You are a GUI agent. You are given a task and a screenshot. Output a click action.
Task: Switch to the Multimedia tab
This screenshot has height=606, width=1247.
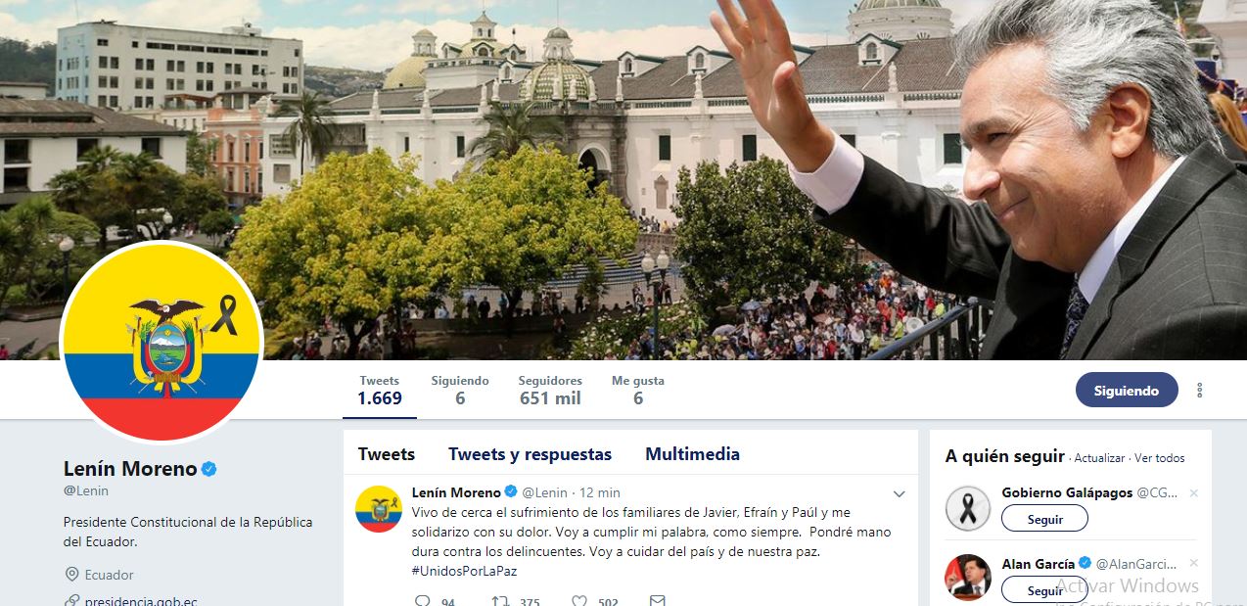click(x=692, y=454)
